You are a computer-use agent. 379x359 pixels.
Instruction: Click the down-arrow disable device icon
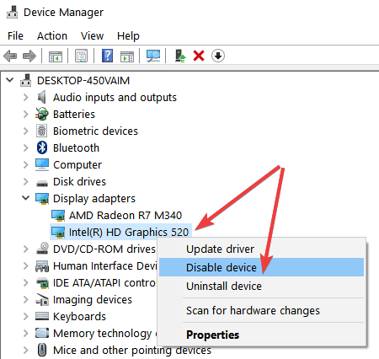pos(218,56)
